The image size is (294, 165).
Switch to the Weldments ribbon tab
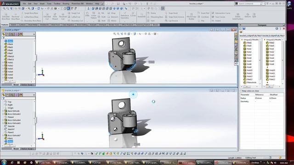click(x=45, y=25)
